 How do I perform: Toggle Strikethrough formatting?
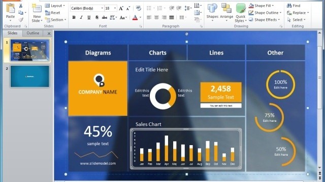105,18
